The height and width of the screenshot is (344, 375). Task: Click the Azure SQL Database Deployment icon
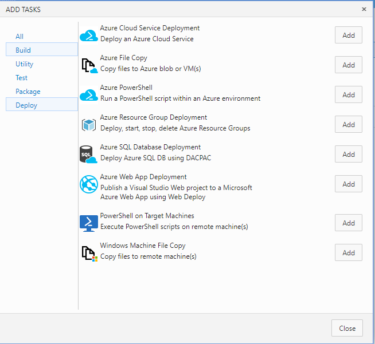coord(89,155)
